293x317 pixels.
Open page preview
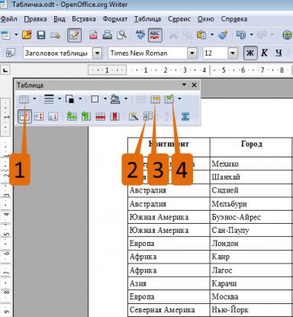click(x=121, y=35)
